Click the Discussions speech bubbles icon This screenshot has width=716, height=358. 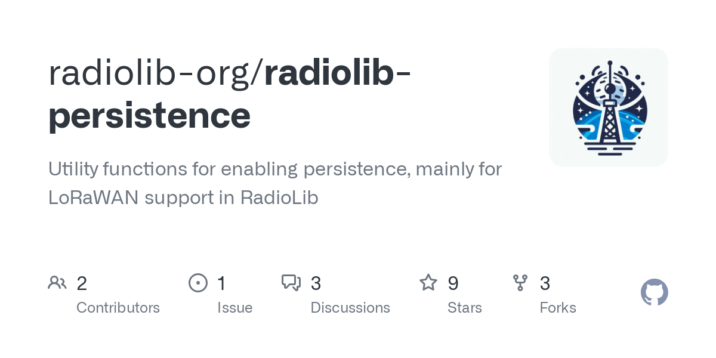[291, 283]
